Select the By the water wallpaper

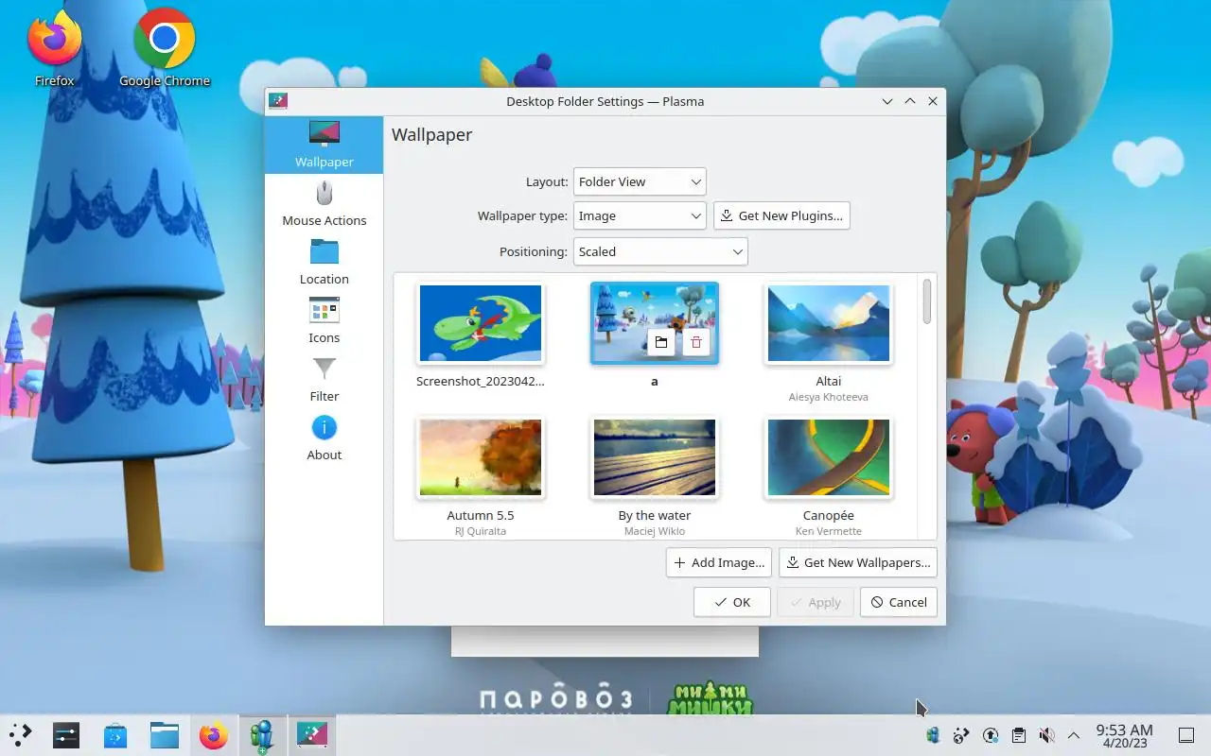pyautogui.click(x=655, y=458)
